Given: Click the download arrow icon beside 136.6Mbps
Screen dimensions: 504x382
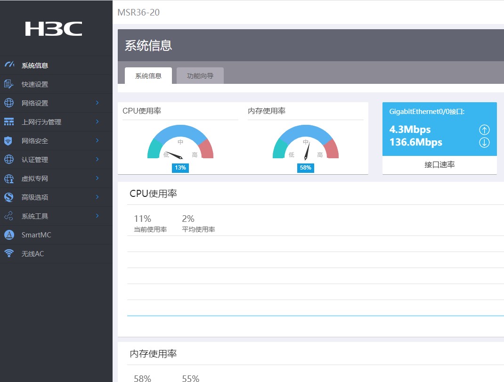Looking at the screenshot, I should (x=484, y=142).
